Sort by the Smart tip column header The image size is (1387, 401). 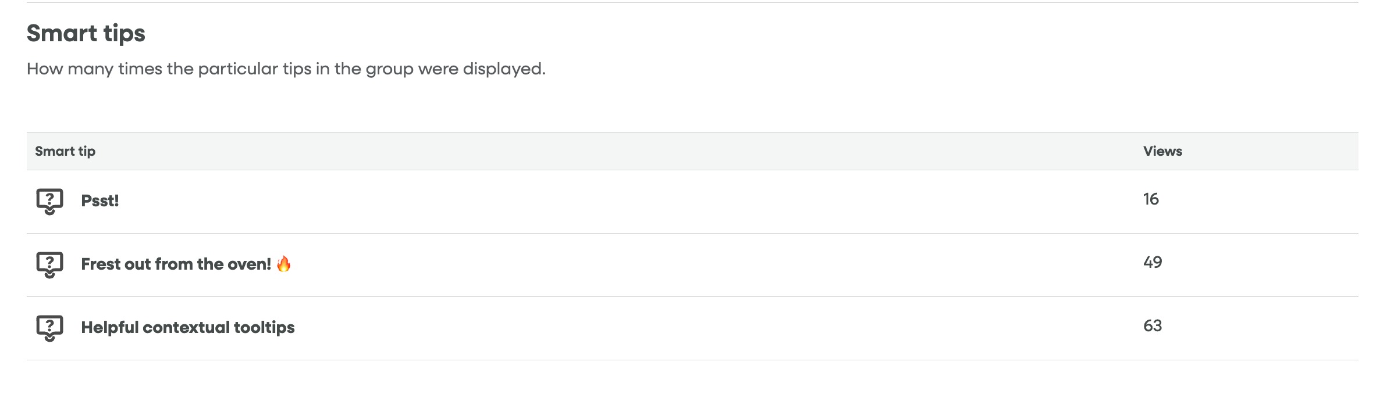(65, 151)
